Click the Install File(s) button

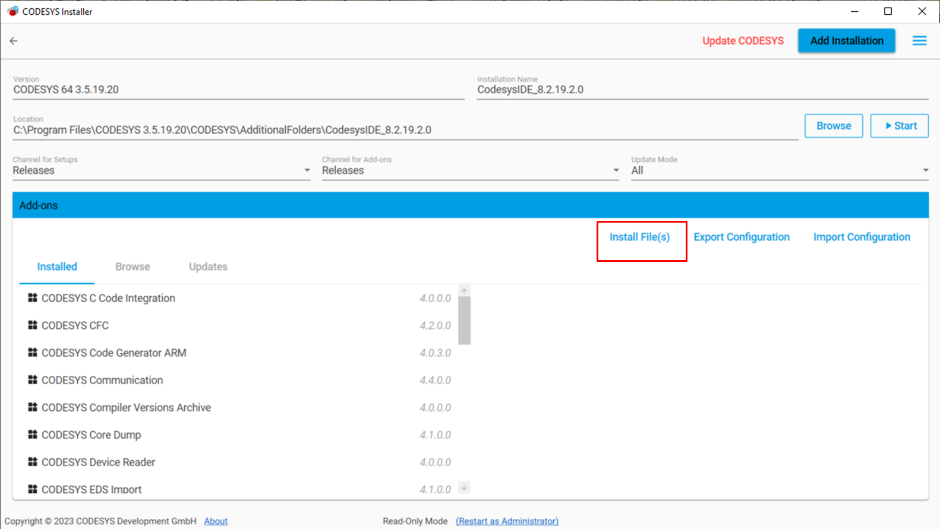click(x=639, y=237)
